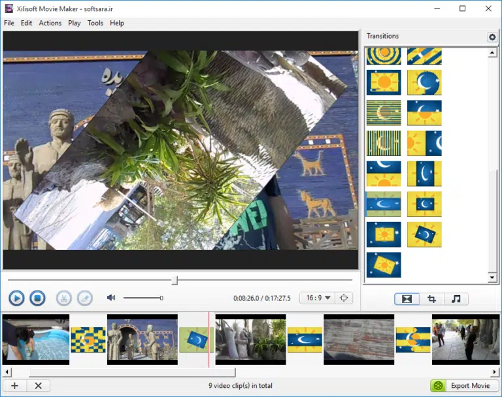The height and width of the screenshot is (397, 502).
Task: Open the Actions menu
Action: (x=50, y=23)
